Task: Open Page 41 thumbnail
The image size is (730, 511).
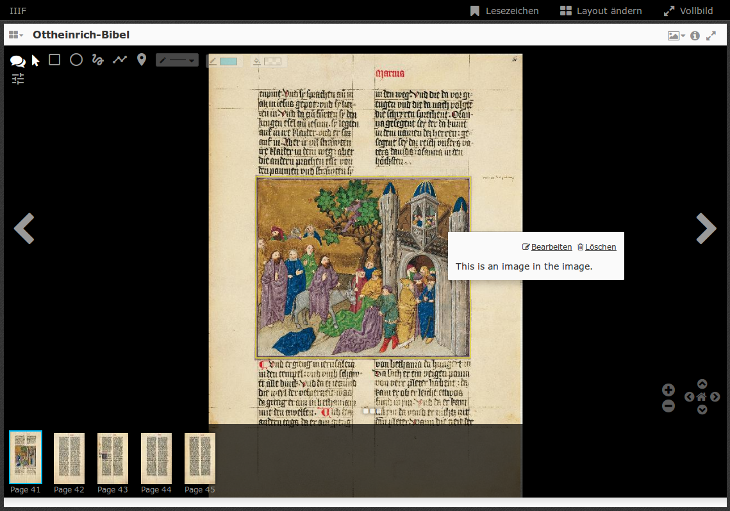Action: pos(26,457)
